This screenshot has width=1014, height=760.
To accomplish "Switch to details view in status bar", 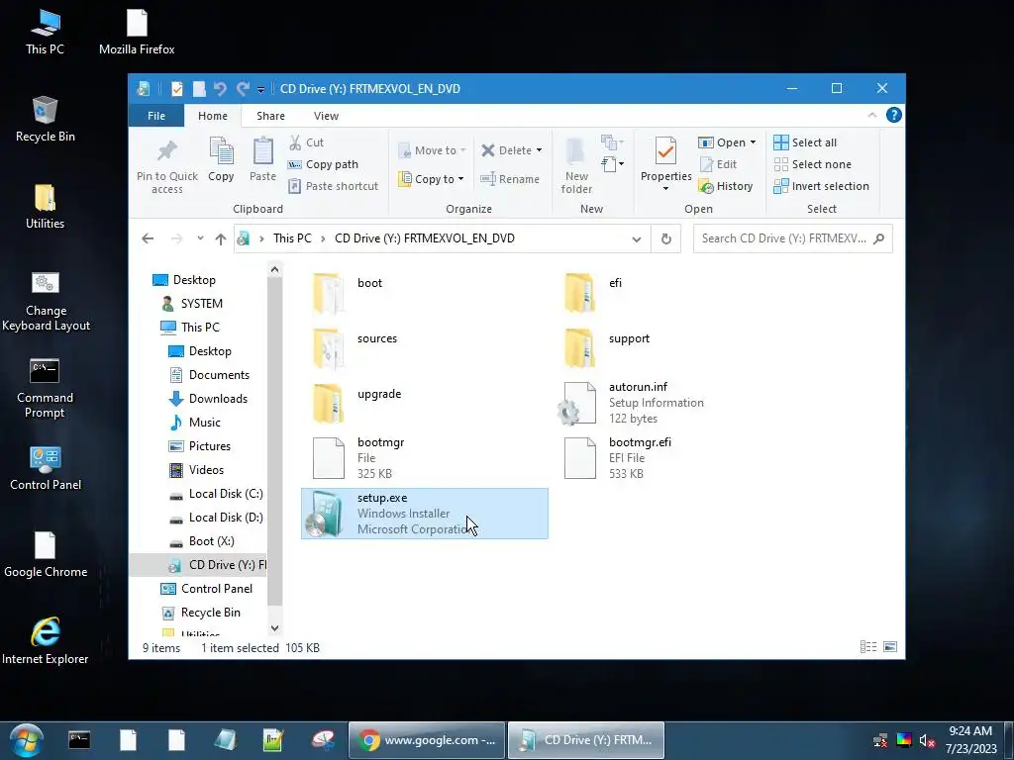I will [868, 647].
